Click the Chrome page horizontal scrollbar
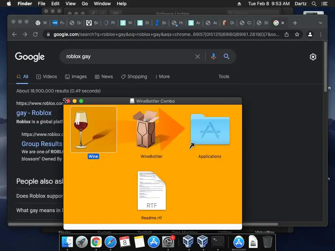The height and width of the screenshot is (251, 335). coord(143,224)
